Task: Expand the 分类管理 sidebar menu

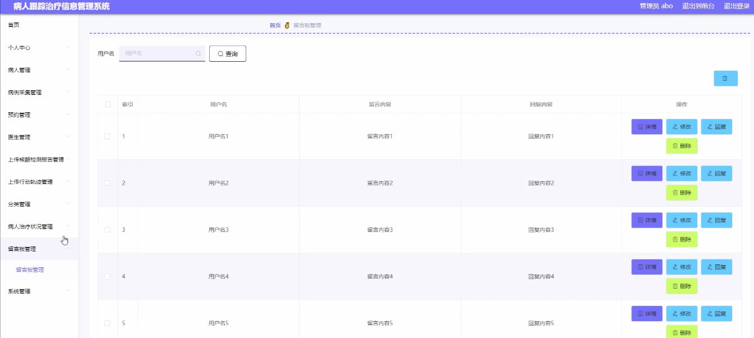Action: pos(39,204)
